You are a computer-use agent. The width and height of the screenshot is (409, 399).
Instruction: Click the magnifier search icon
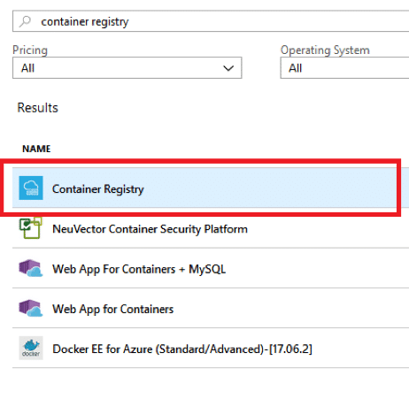coord(26,21)
